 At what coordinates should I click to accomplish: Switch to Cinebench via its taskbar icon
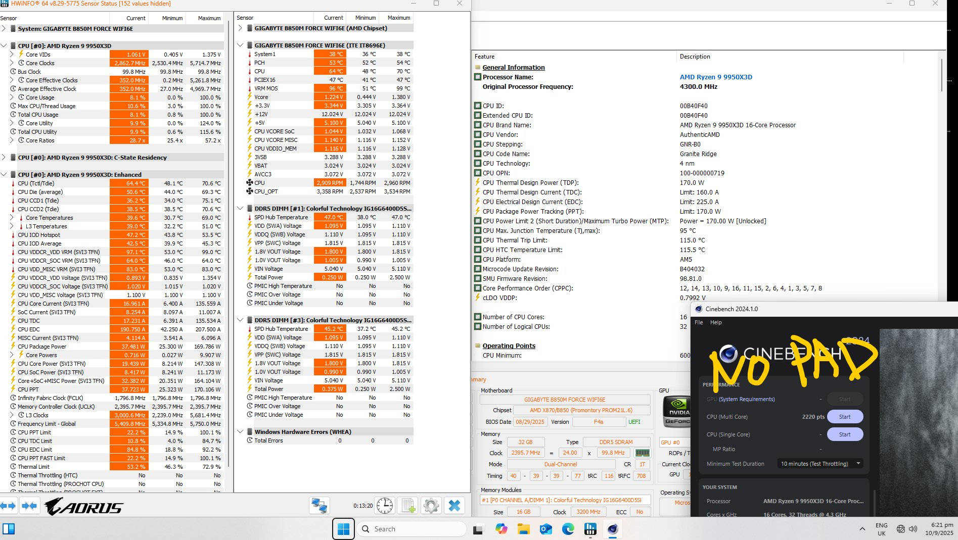pyautogui.click(x=613, y=529)
